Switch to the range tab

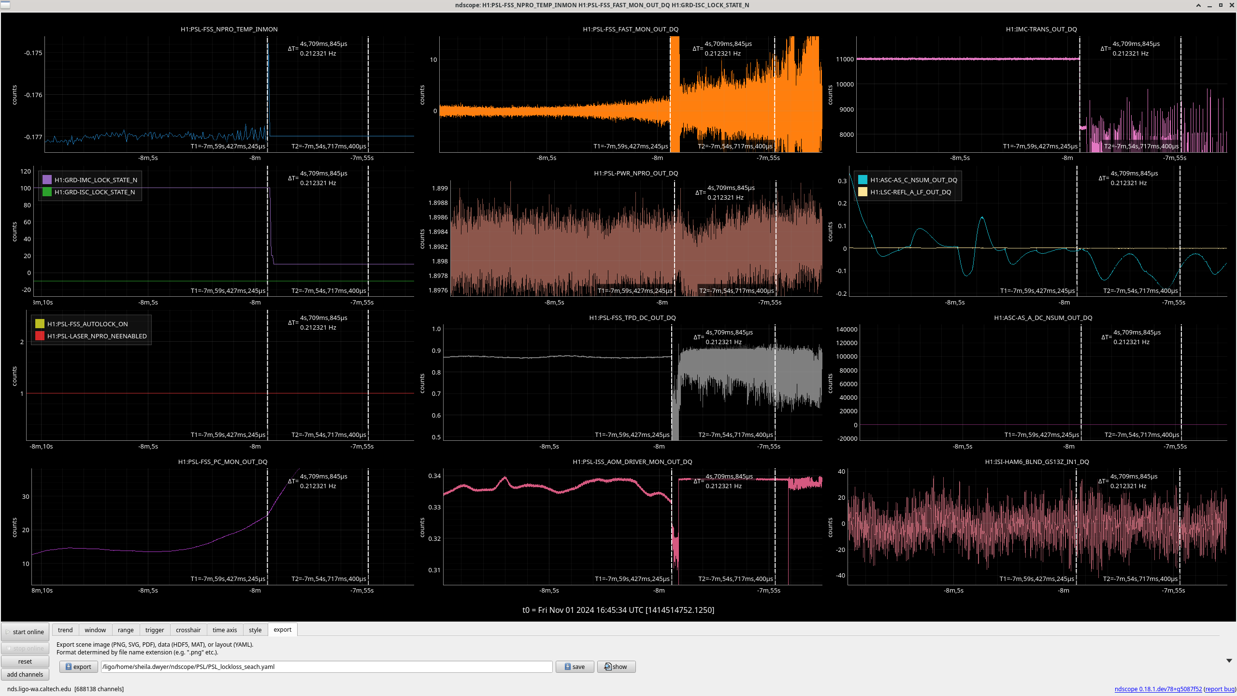pos(126,630)
